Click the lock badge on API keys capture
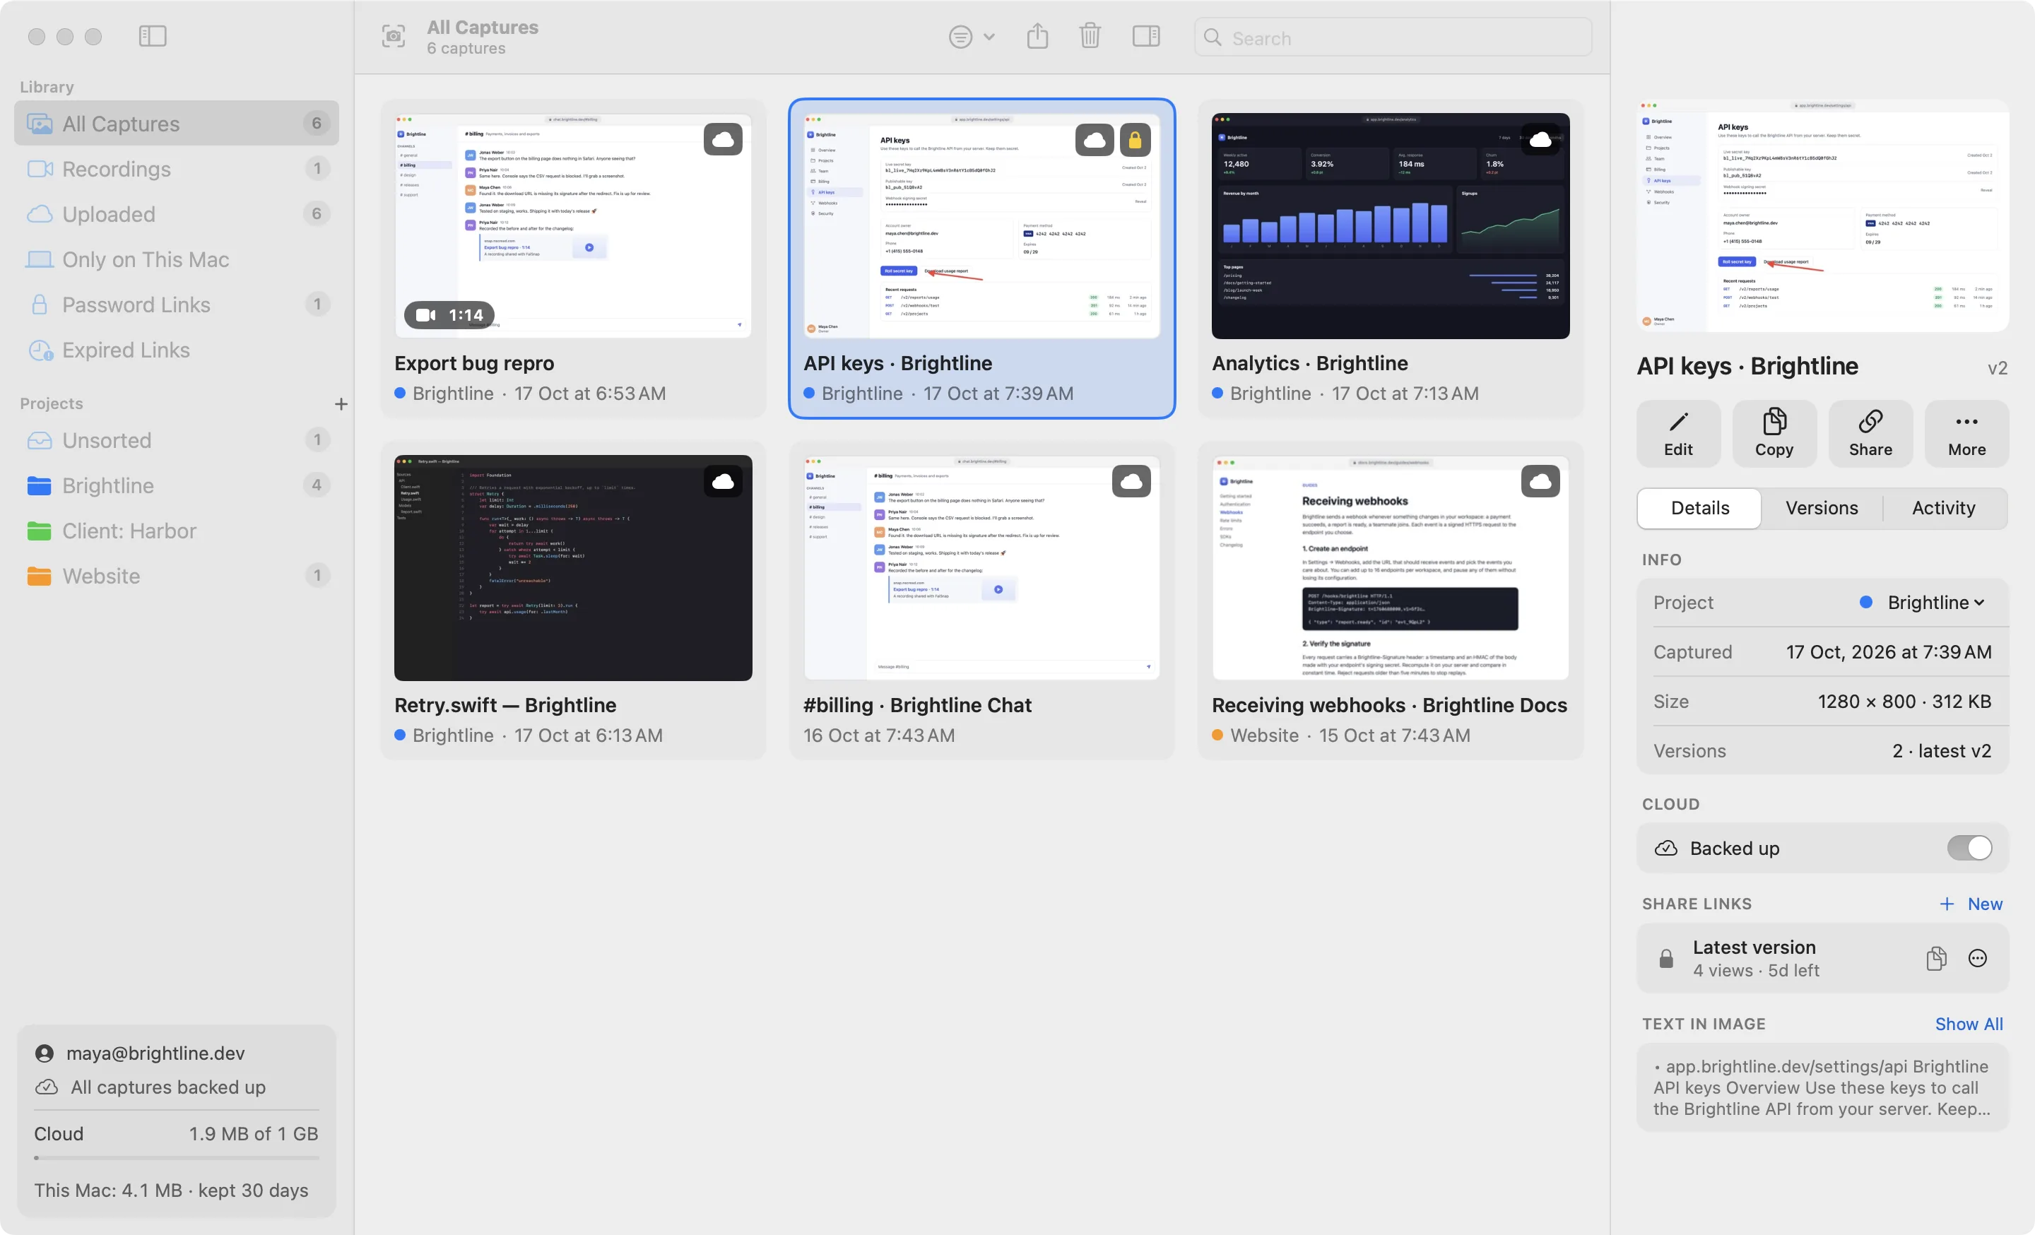The width and height of the screenshot is (2035, 1235). 1135,141
